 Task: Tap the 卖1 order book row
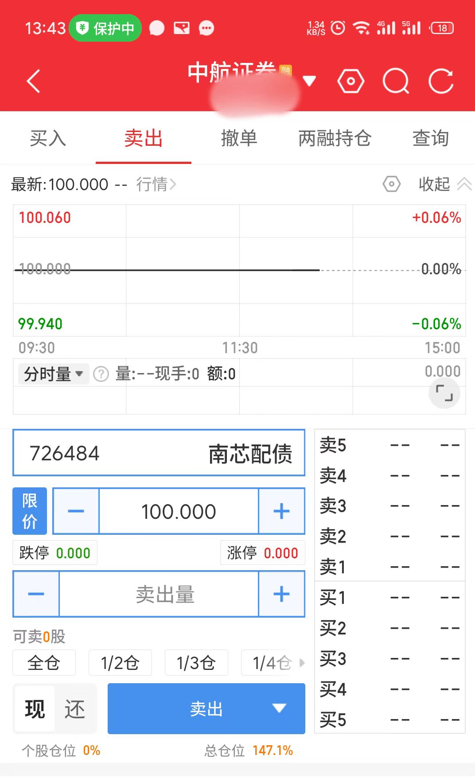click(390, 567)
